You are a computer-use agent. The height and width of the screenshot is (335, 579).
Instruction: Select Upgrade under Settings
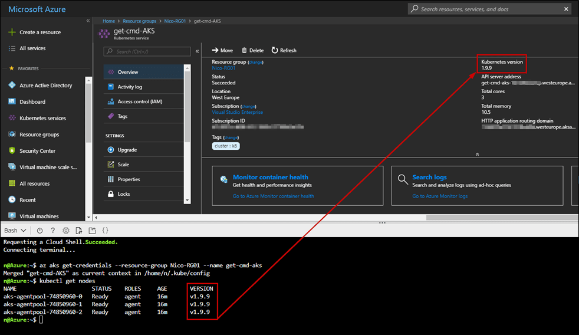click(x=143, y=150)
